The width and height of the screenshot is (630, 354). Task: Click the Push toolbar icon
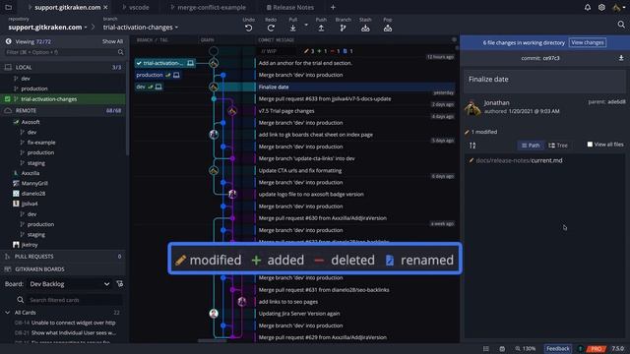tap(321, 29)
